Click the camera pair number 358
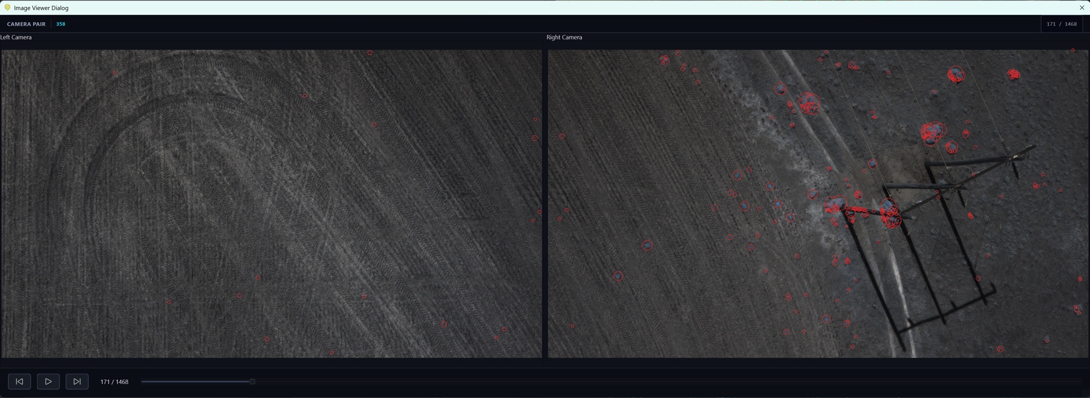The image size is (1090, 398). (60, 24)
